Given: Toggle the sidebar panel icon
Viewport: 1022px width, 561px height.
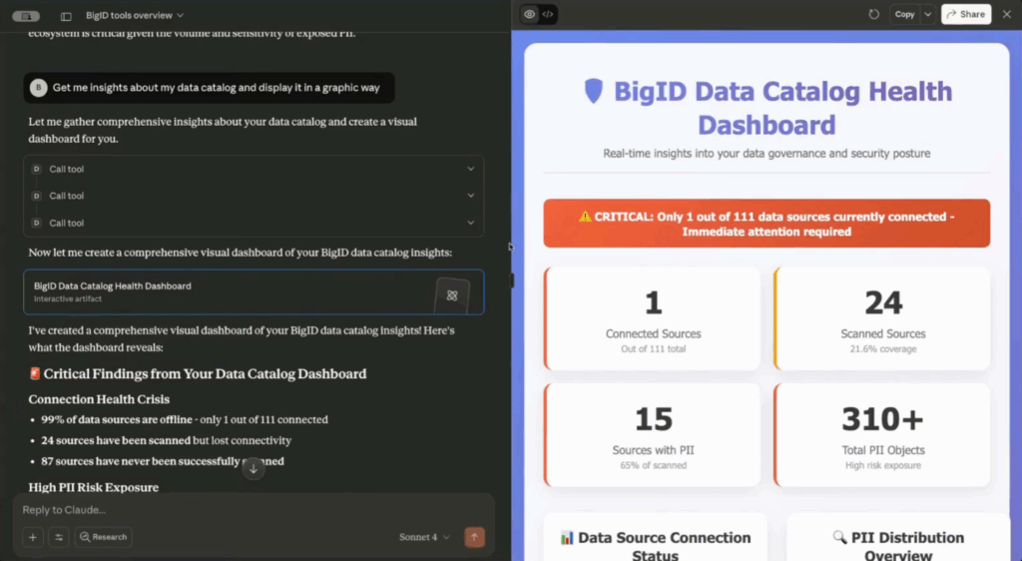Looking at the screenshot, I should coord(66,16).
